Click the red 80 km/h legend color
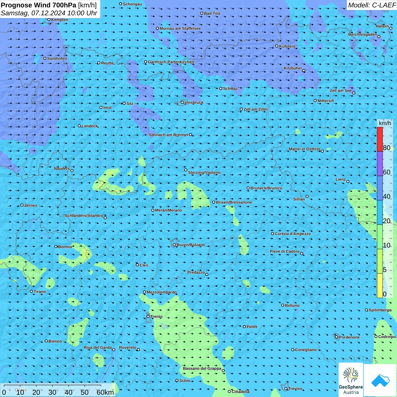Viewport: 397px width, 397px height. 380,139
